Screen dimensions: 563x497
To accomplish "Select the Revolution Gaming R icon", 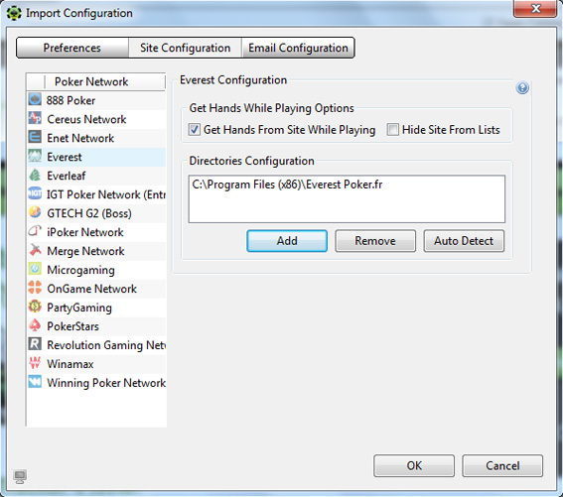I will coord(35,344).
